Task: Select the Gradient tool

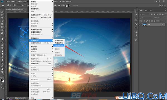Action: point(2,48)
